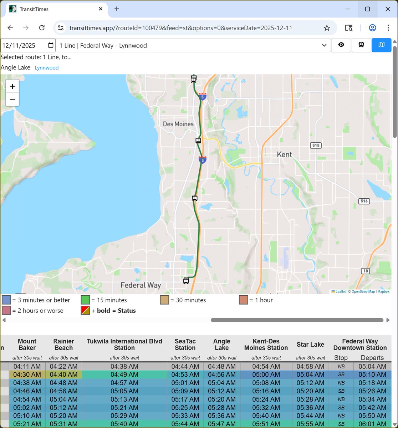The image size is (398, 428).
Task: Select the Lynnwood direction link
Action: point(47,68)
